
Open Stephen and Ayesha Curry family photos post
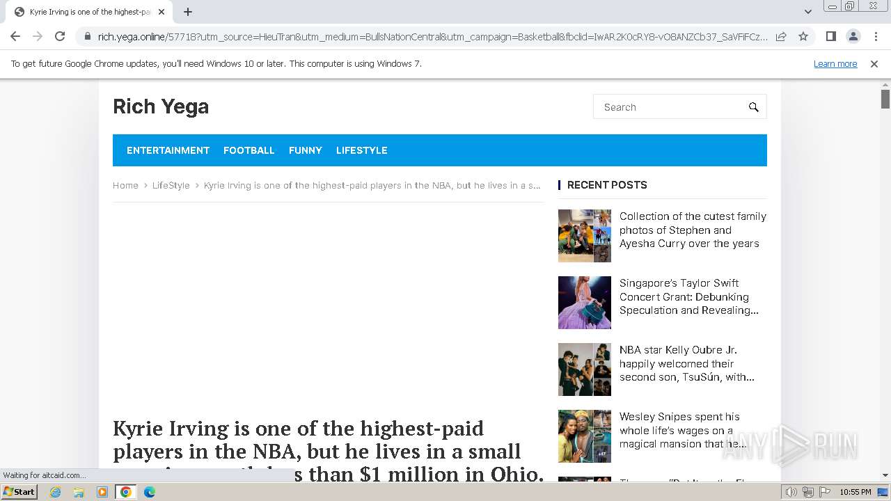(x=693, y=230)
